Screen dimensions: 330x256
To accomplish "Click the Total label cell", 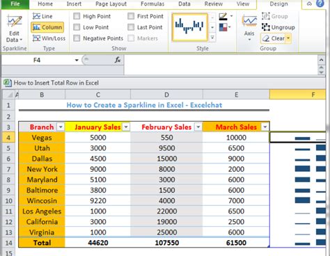I will tap(42, 243).
